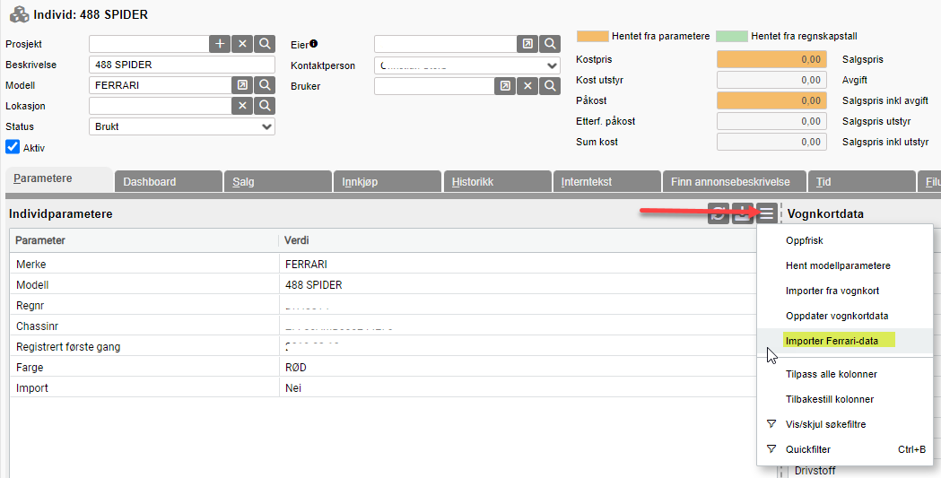Image resolution: width=941 pixels, height=478 pixels.
Task: Search for a Prosjekt with magnifier
Action: click(x=265, y=44)
